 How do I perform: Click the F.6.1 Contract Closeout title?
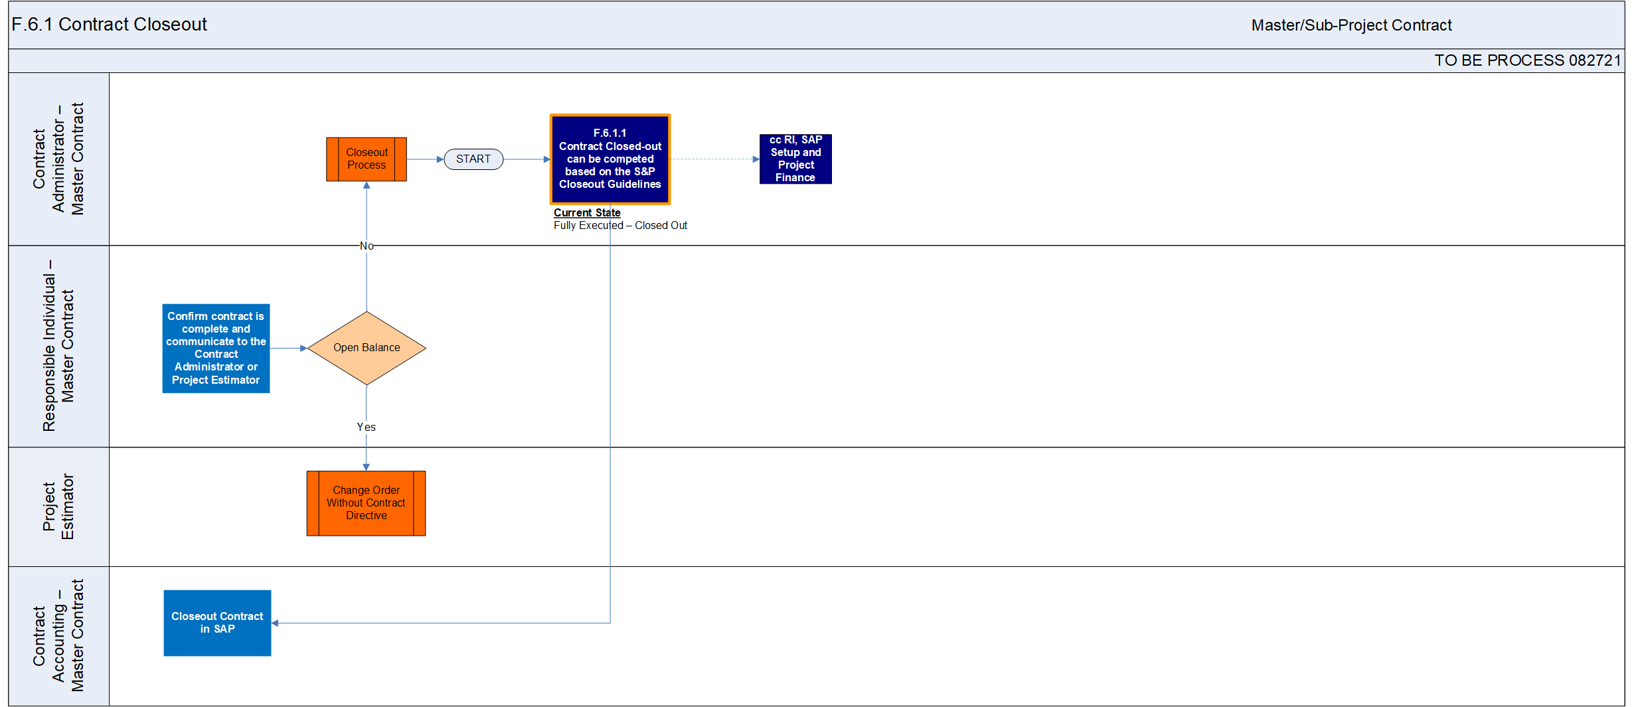(x=110, y=25)
